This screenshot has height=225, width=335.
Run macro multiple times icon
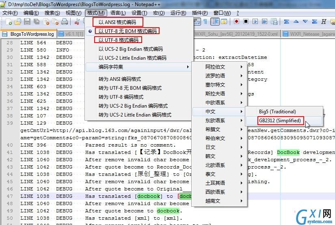point(264,22)
